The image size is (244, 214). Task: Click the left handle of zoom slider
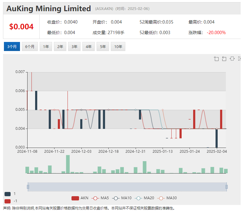[28, 187]
